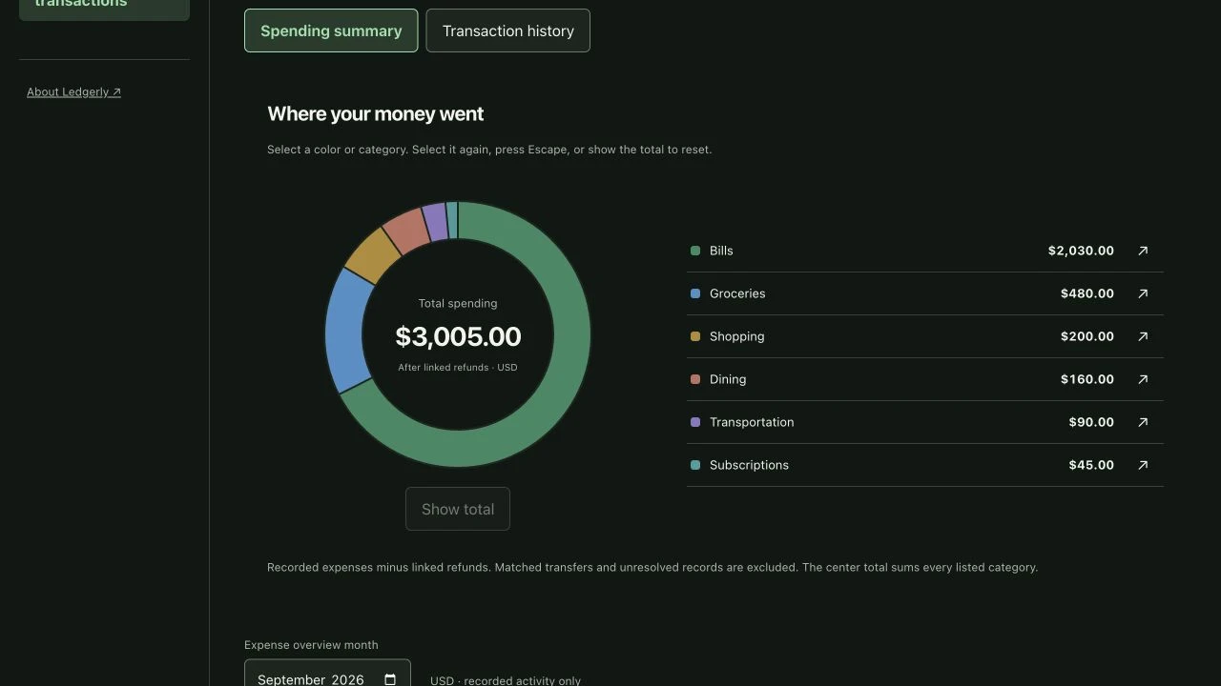Viewport: 1221px width, 686px height.
Task: Select the yellow Shopping donut segment
Action: [x=373, y=254]
